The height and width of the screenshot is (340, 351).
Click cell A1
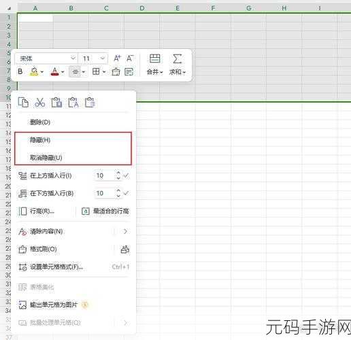pyautogui.click(x=35, y=18)
